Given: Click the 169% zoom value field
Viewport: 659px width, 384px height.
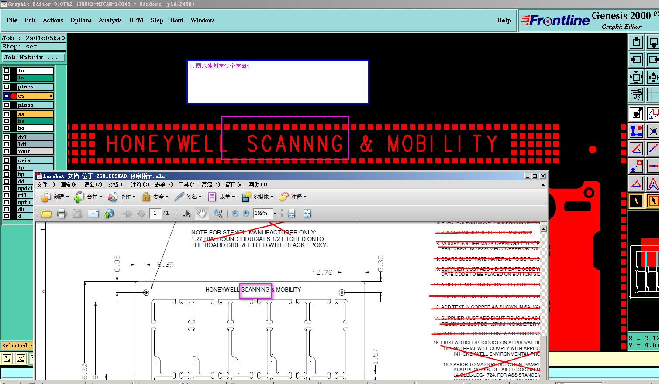Looking at the screenshot, I should [262, 213].
